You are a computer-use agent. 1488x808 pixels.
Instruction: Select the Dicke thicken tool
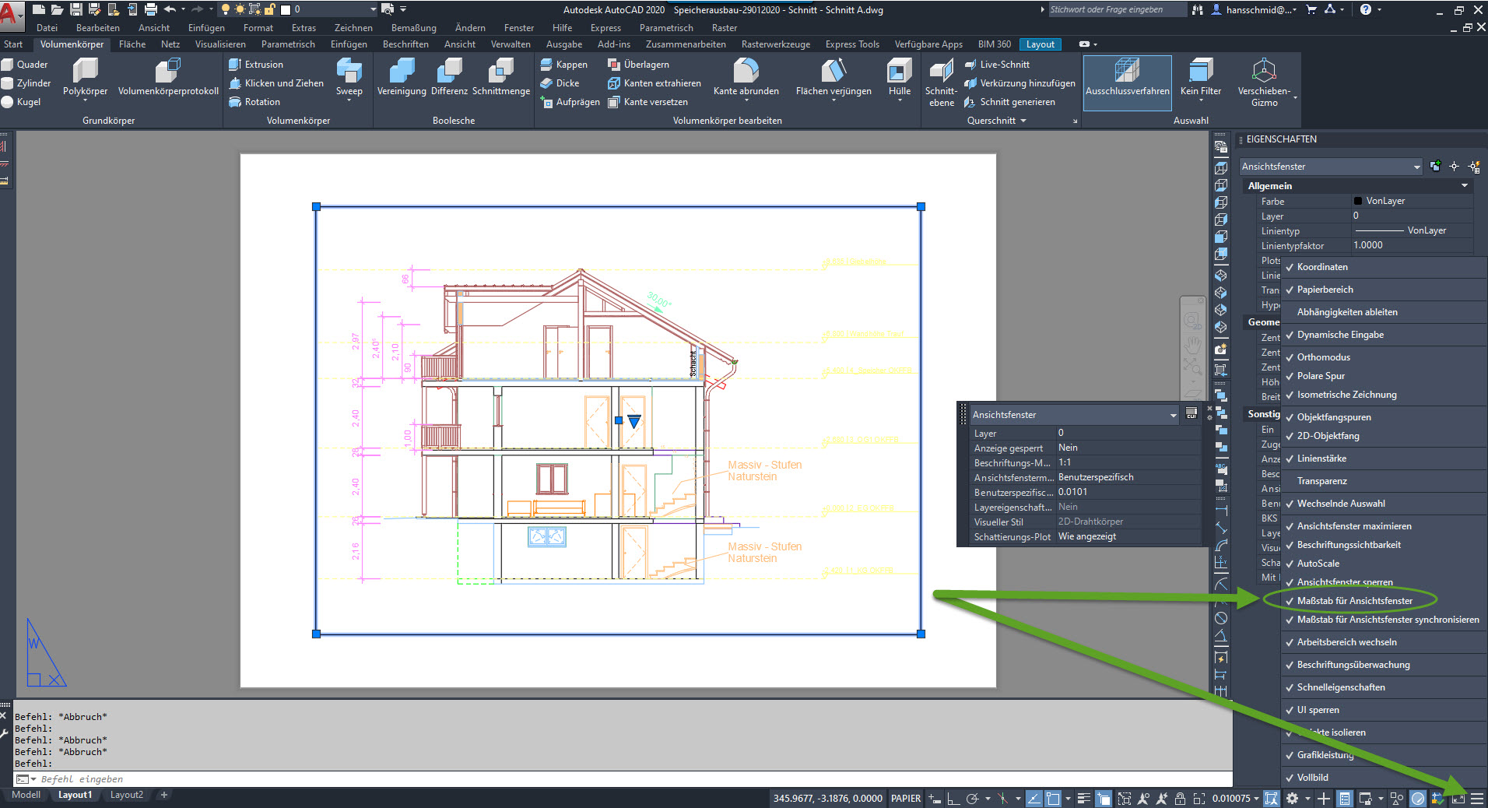pyautogui.click(x=560, y=83)
